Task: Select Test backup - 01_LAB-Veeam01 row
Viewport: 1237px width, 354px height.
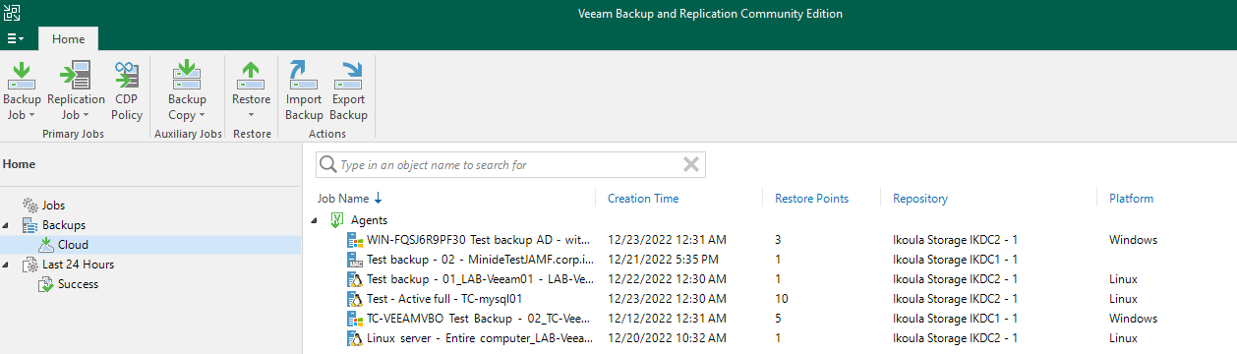Action: point(769,279)
